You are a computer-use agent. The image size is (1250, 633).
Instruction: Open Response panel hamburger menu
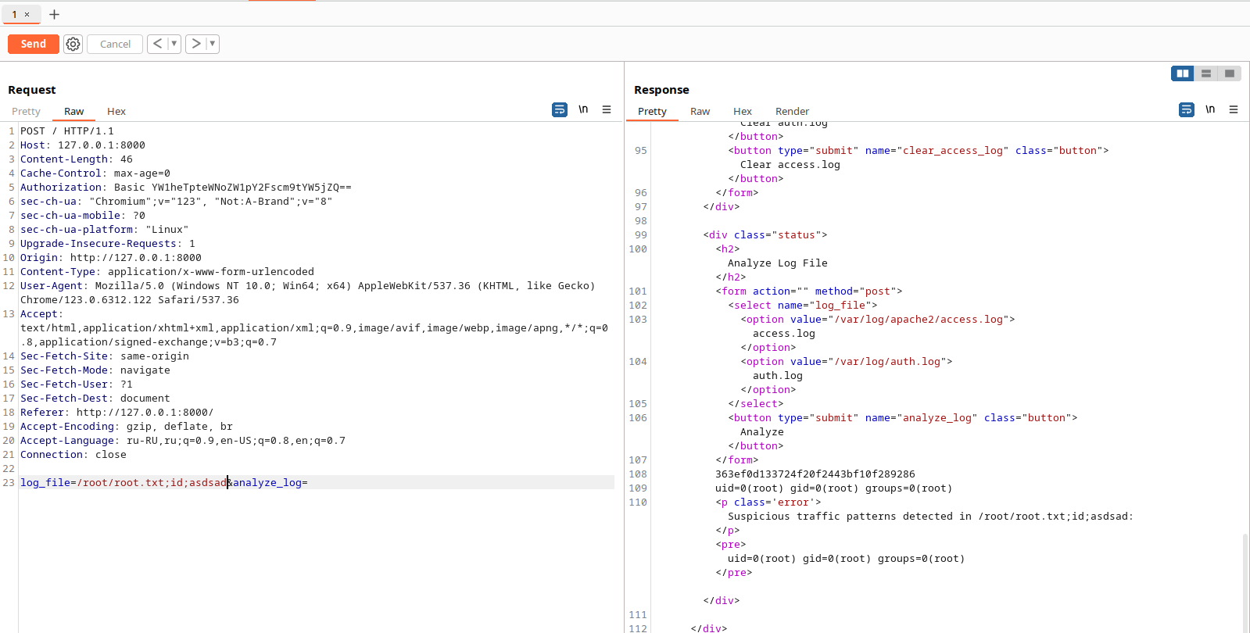(x=1234, y=109)
